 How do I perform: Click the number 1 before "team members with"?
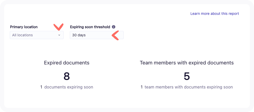[x=142, y=87]
